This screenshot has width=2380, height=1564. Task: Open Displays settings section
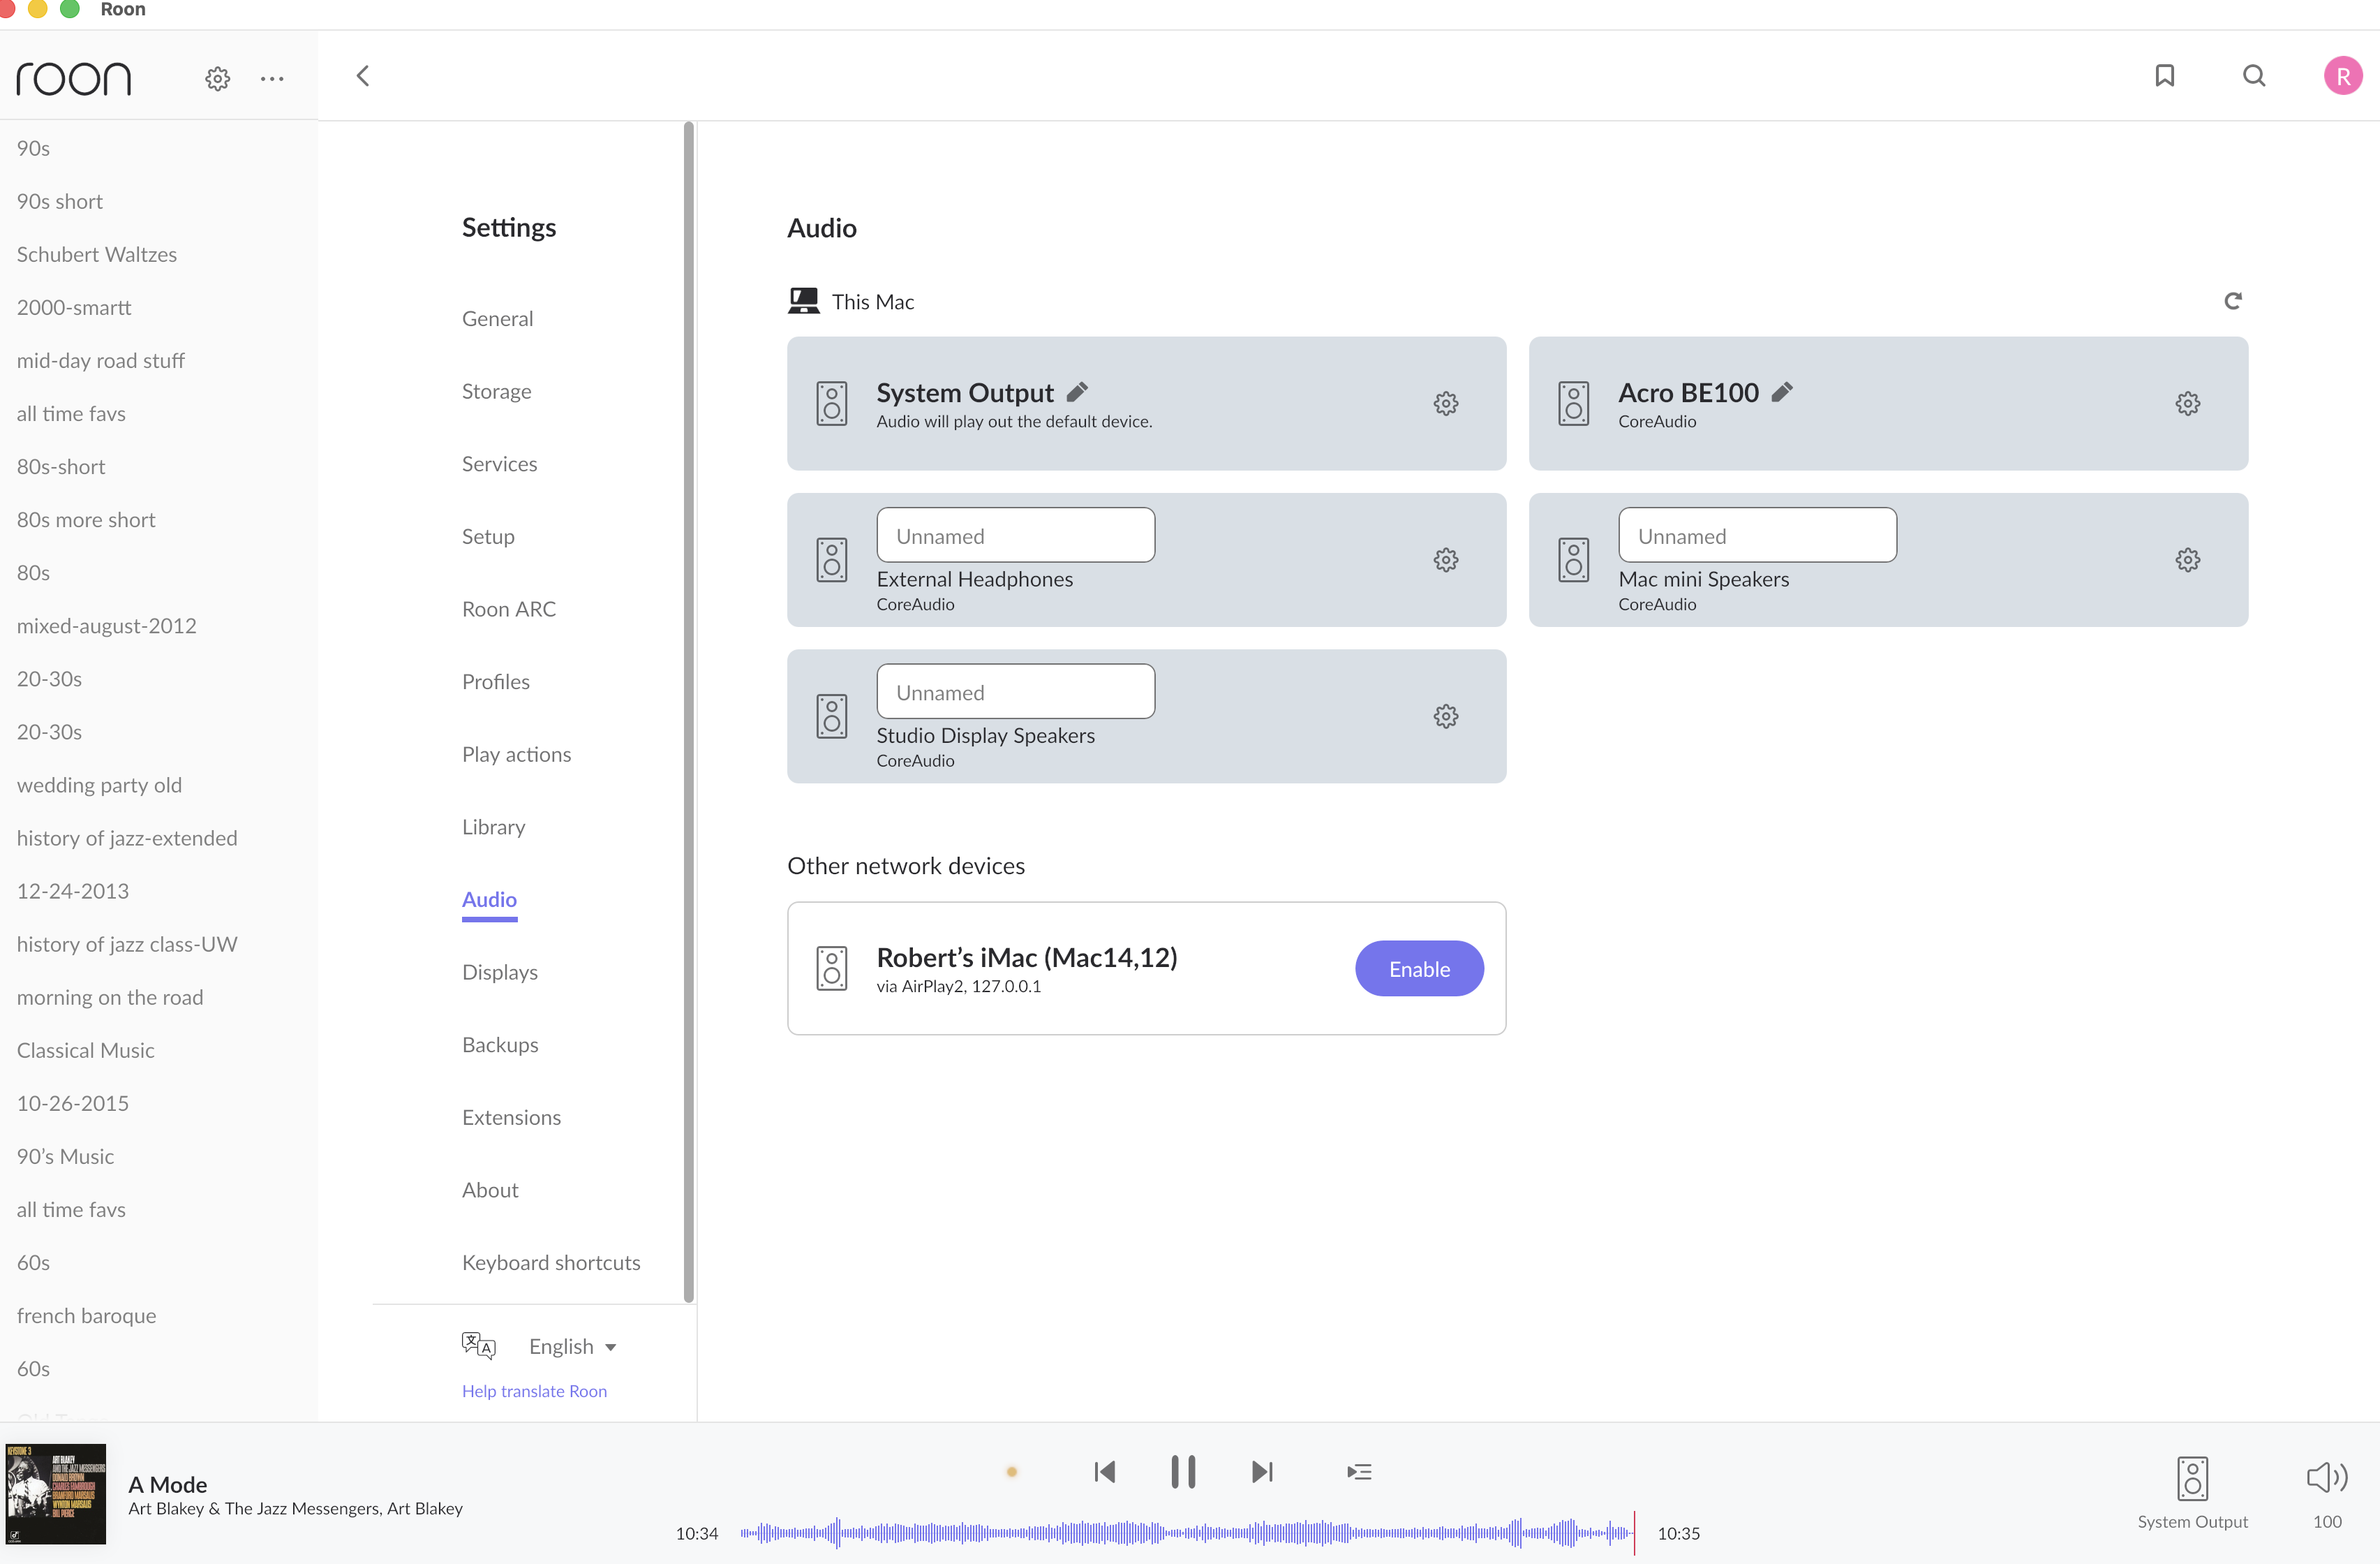[499, 972]
